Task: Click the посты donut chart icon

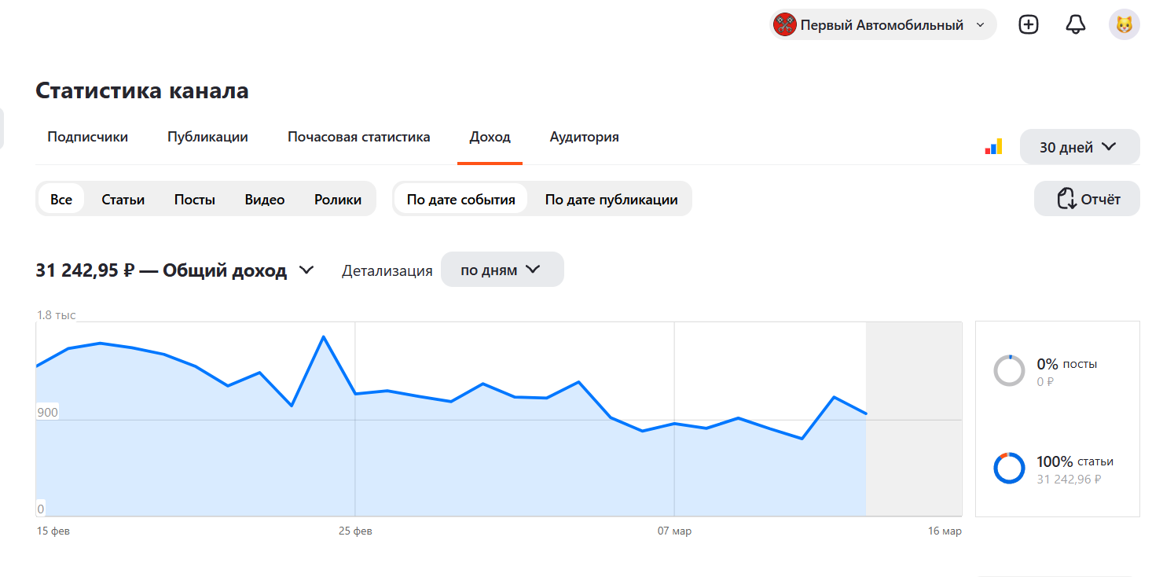Action: point(1009,370)
